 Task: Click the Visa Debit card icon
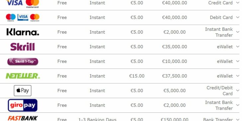[23, 17]
